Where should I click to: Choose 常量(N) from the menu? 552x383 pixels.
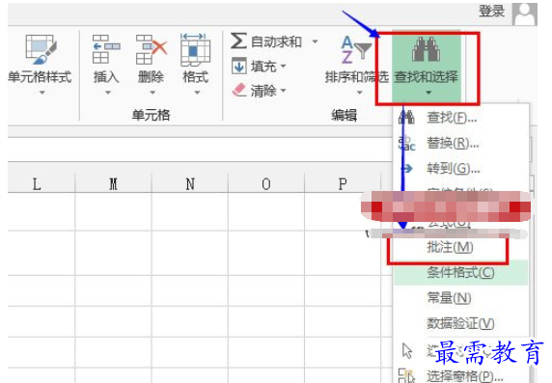coord(461,298)
